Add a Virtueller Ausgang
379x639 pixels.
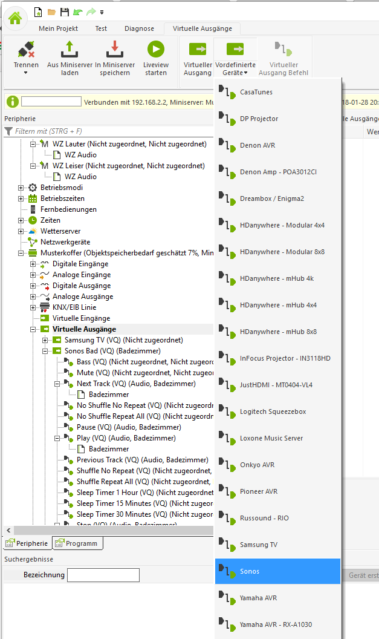[x=198, y=57]
